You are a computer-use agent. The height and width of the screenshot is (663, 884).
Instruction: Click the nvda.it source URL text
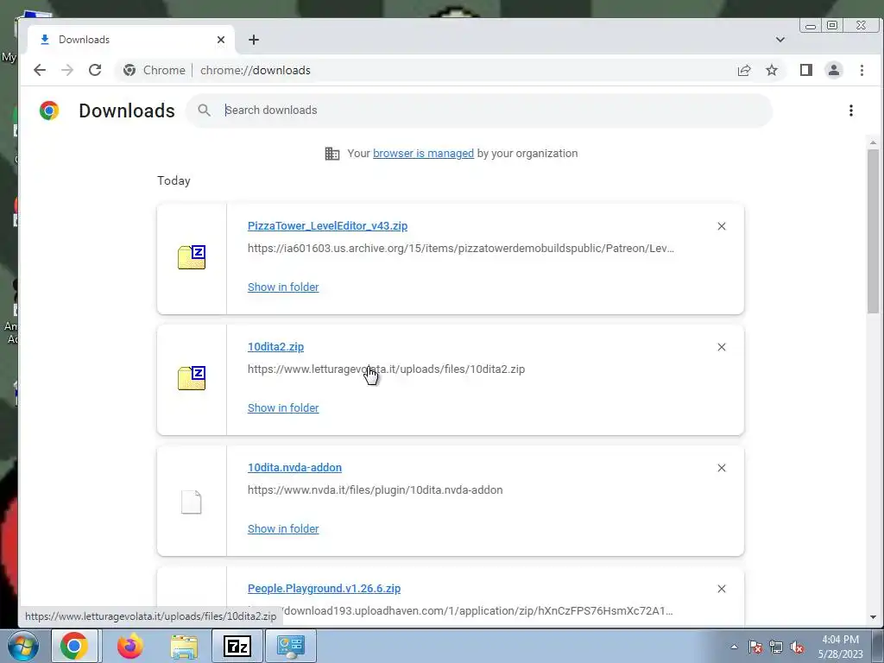[375, 490]
